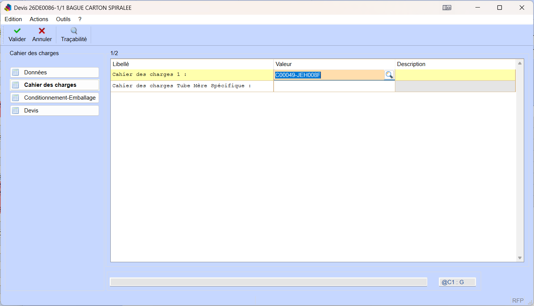534x306 pixels.
Task: Click the application logo in title bar
Action: 8,8
